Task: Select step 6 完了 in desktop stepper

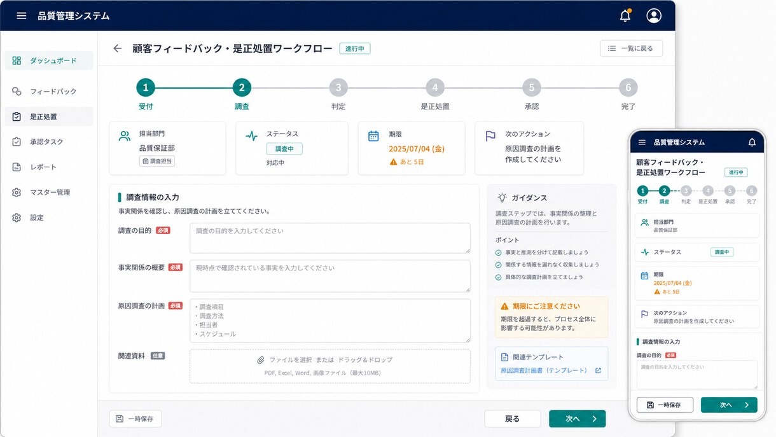Action: click(628, 88)
